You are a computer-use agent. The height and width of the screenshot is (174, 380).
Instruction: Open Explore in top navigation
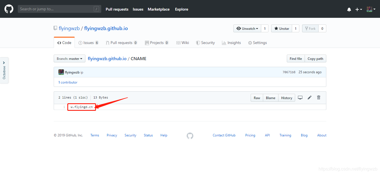click(x=182, y=9)
